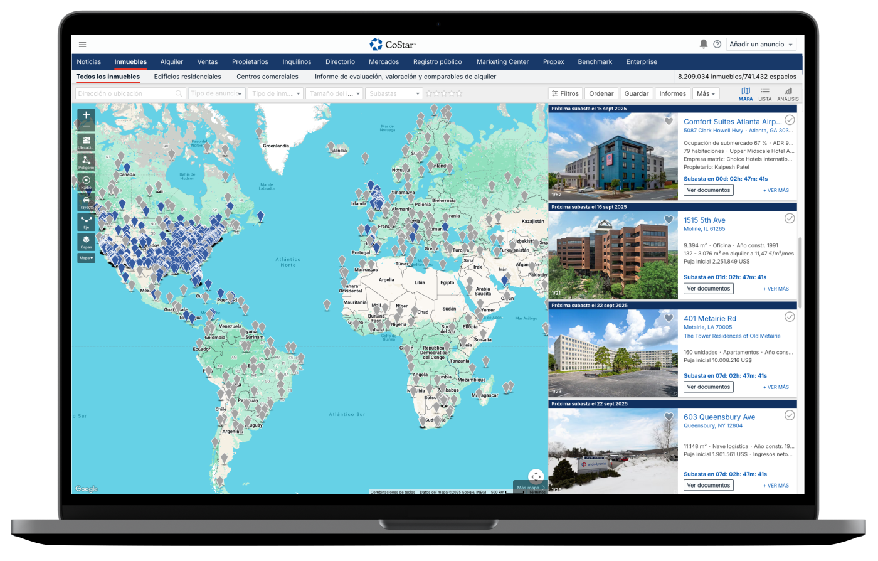Expand the Añadir un anuncio dropdown
This screenshot has width=878, height=561.
761,45
